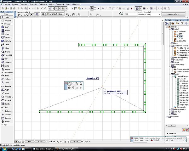This screenshot has width=189, height=151.
Task: Toggle the floor plan view button in toolbar
Action: tap(137, 8)
